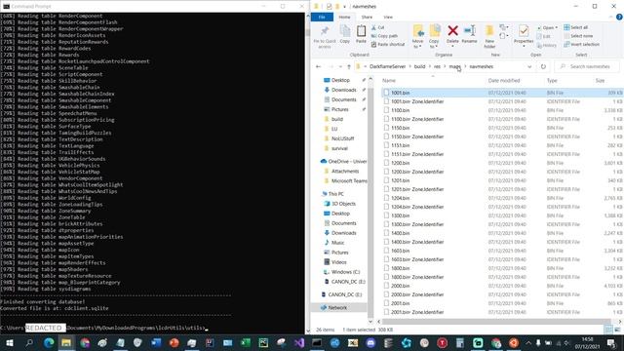Viewport: 624px width, 351px height.
Task: Collapse the Explorer ribbon chevron
Action: (611, 18)
